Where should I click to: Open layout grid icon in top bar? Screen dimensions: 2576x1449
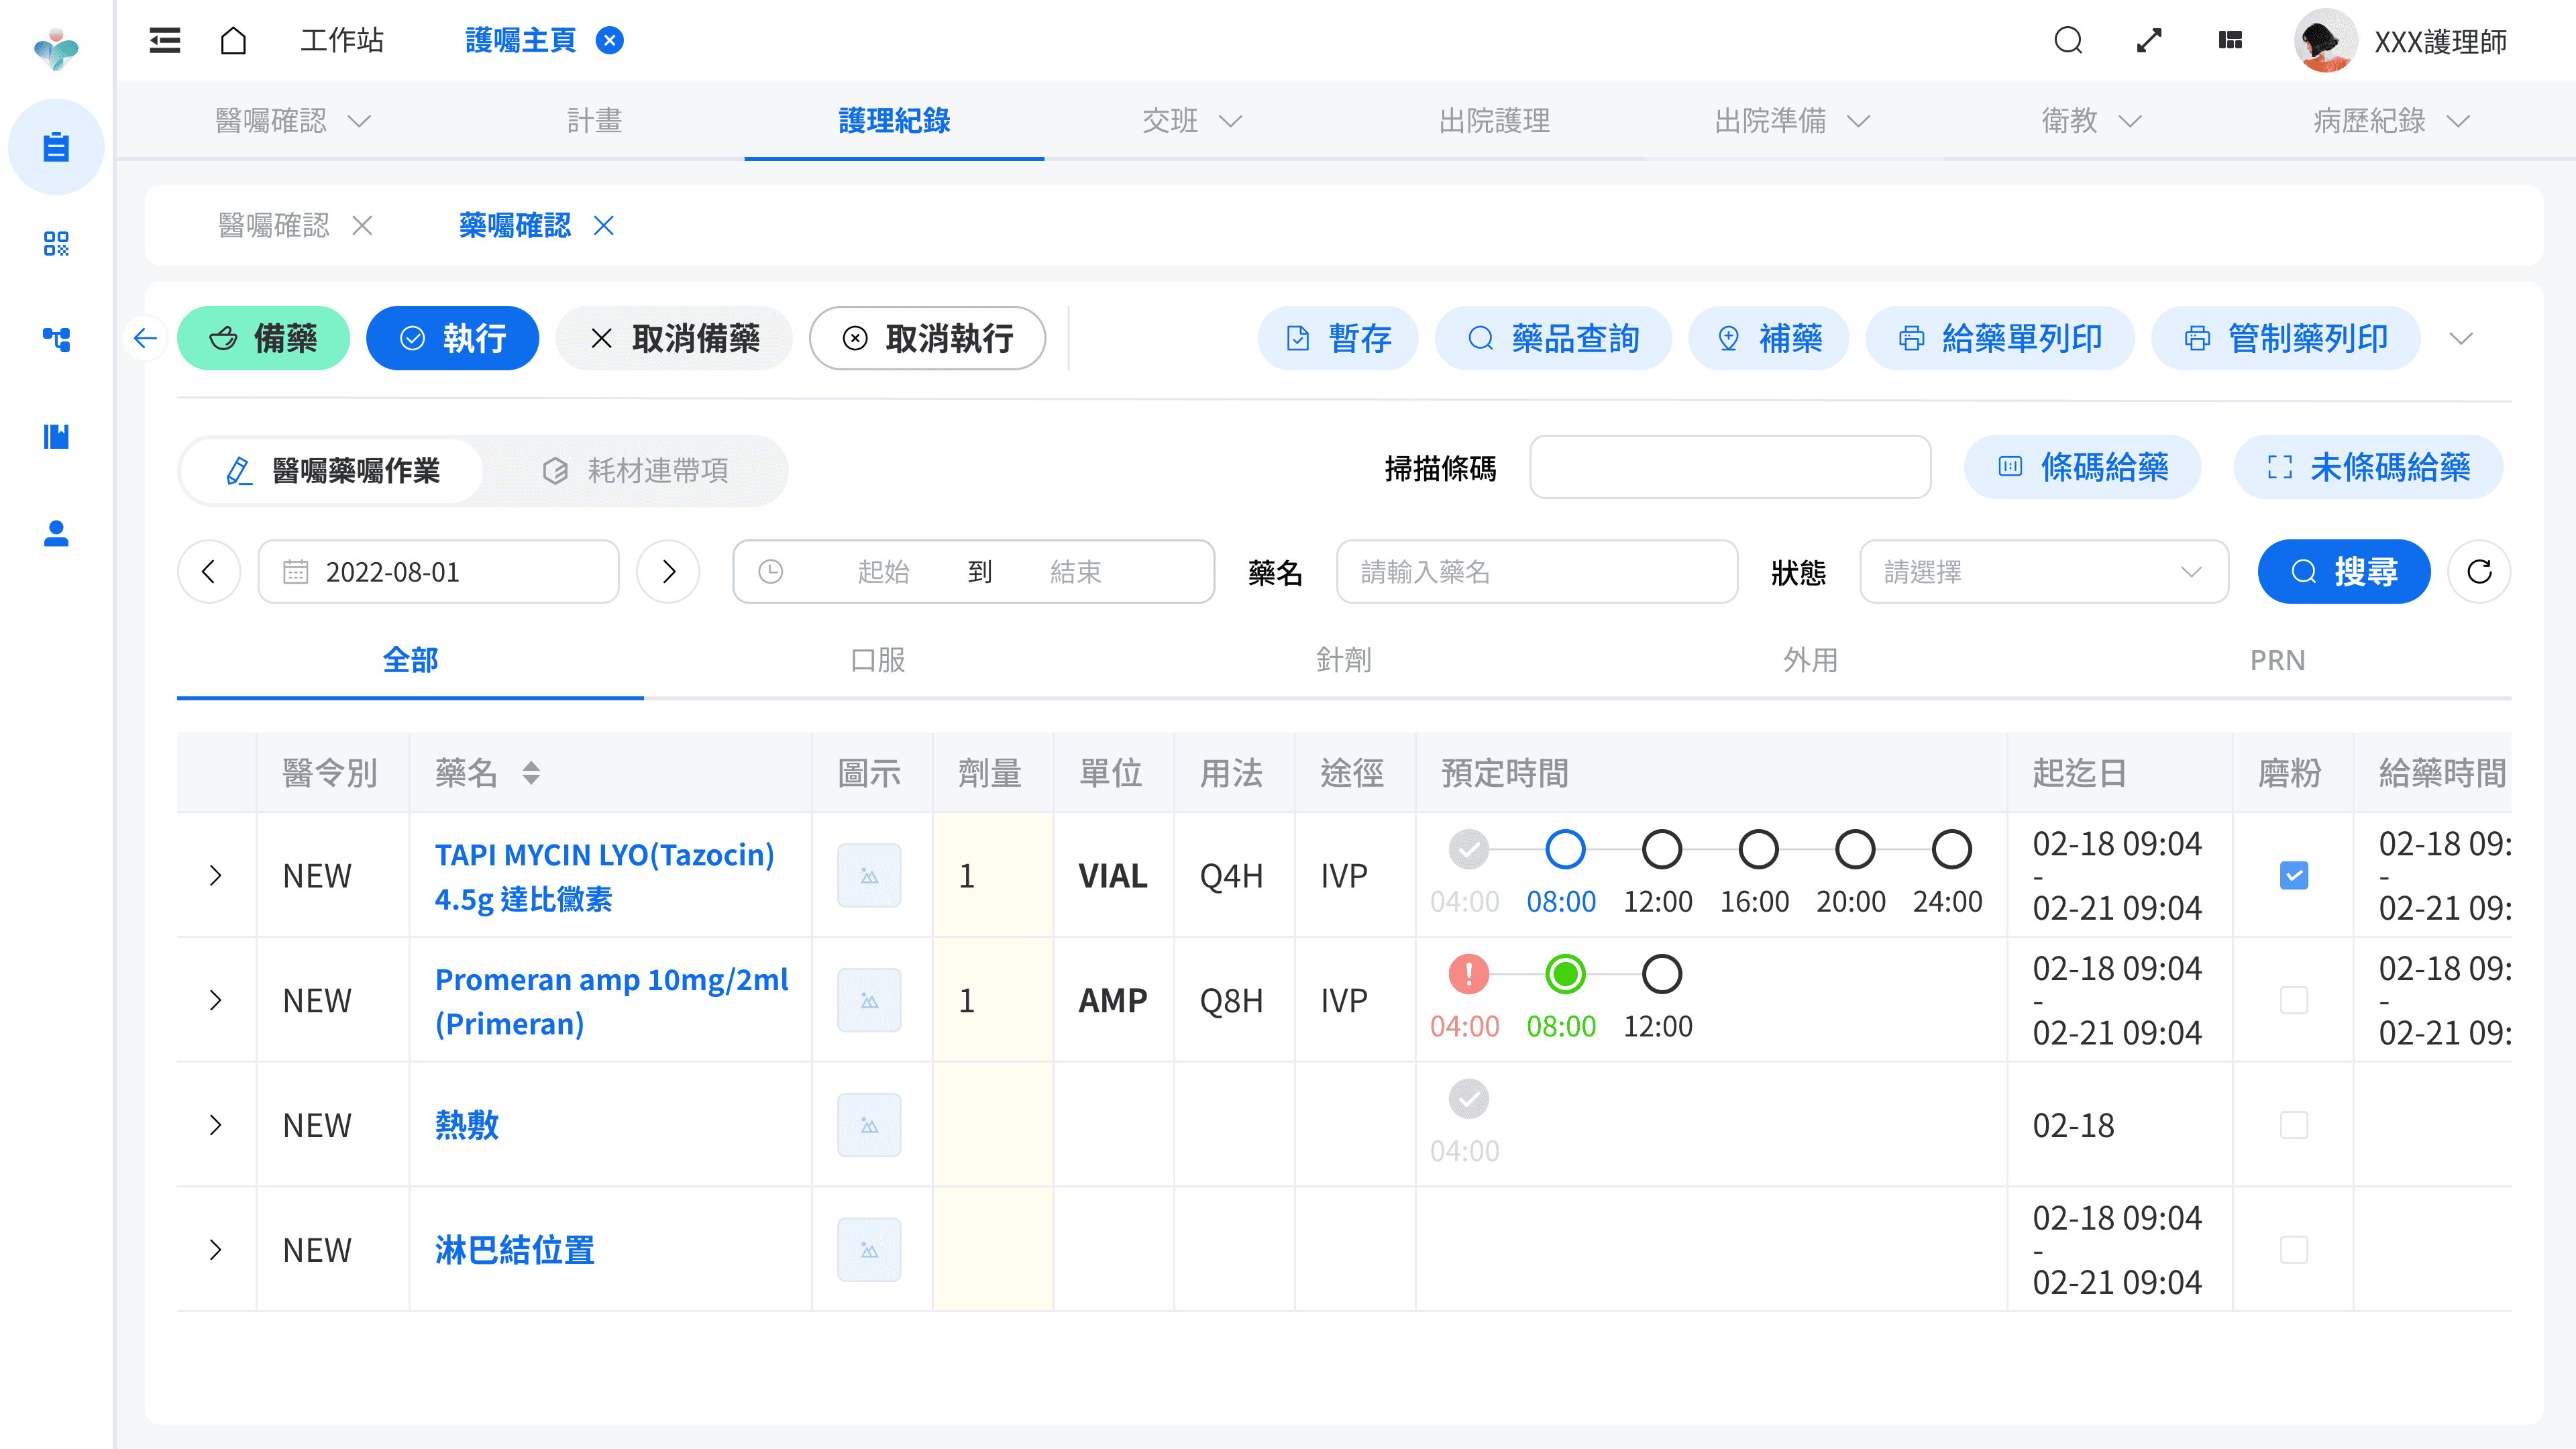tap(2230, 40)
